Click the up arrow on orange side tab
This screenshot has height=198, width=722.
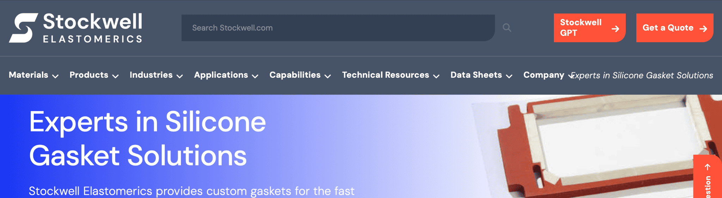(x=707, y=167)
